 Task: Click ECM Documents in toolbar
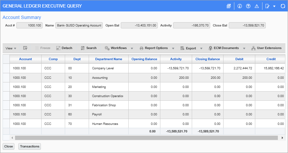[x=224, y=48]
